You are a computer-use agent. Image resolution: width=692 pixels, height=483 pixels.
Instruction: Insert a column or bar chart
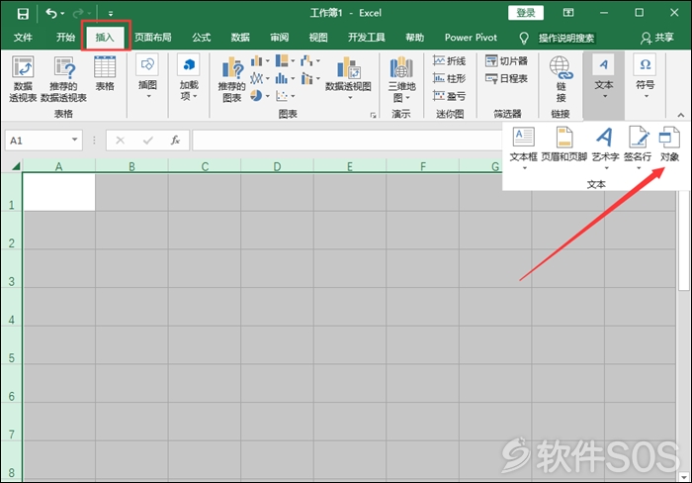click(x=259, y=61)
